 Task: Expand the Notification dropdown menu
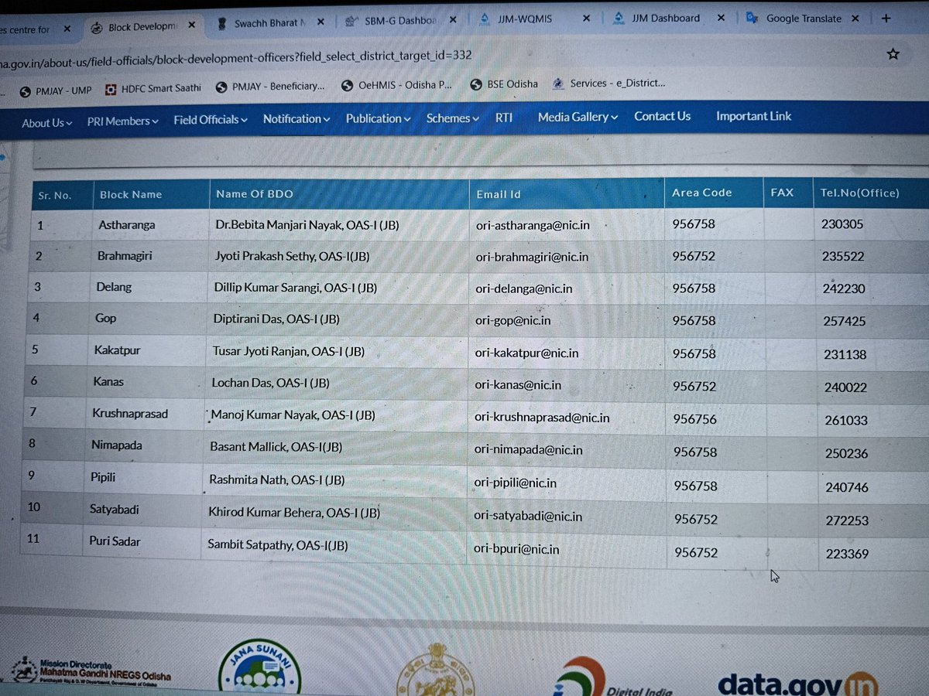point(297,118)
